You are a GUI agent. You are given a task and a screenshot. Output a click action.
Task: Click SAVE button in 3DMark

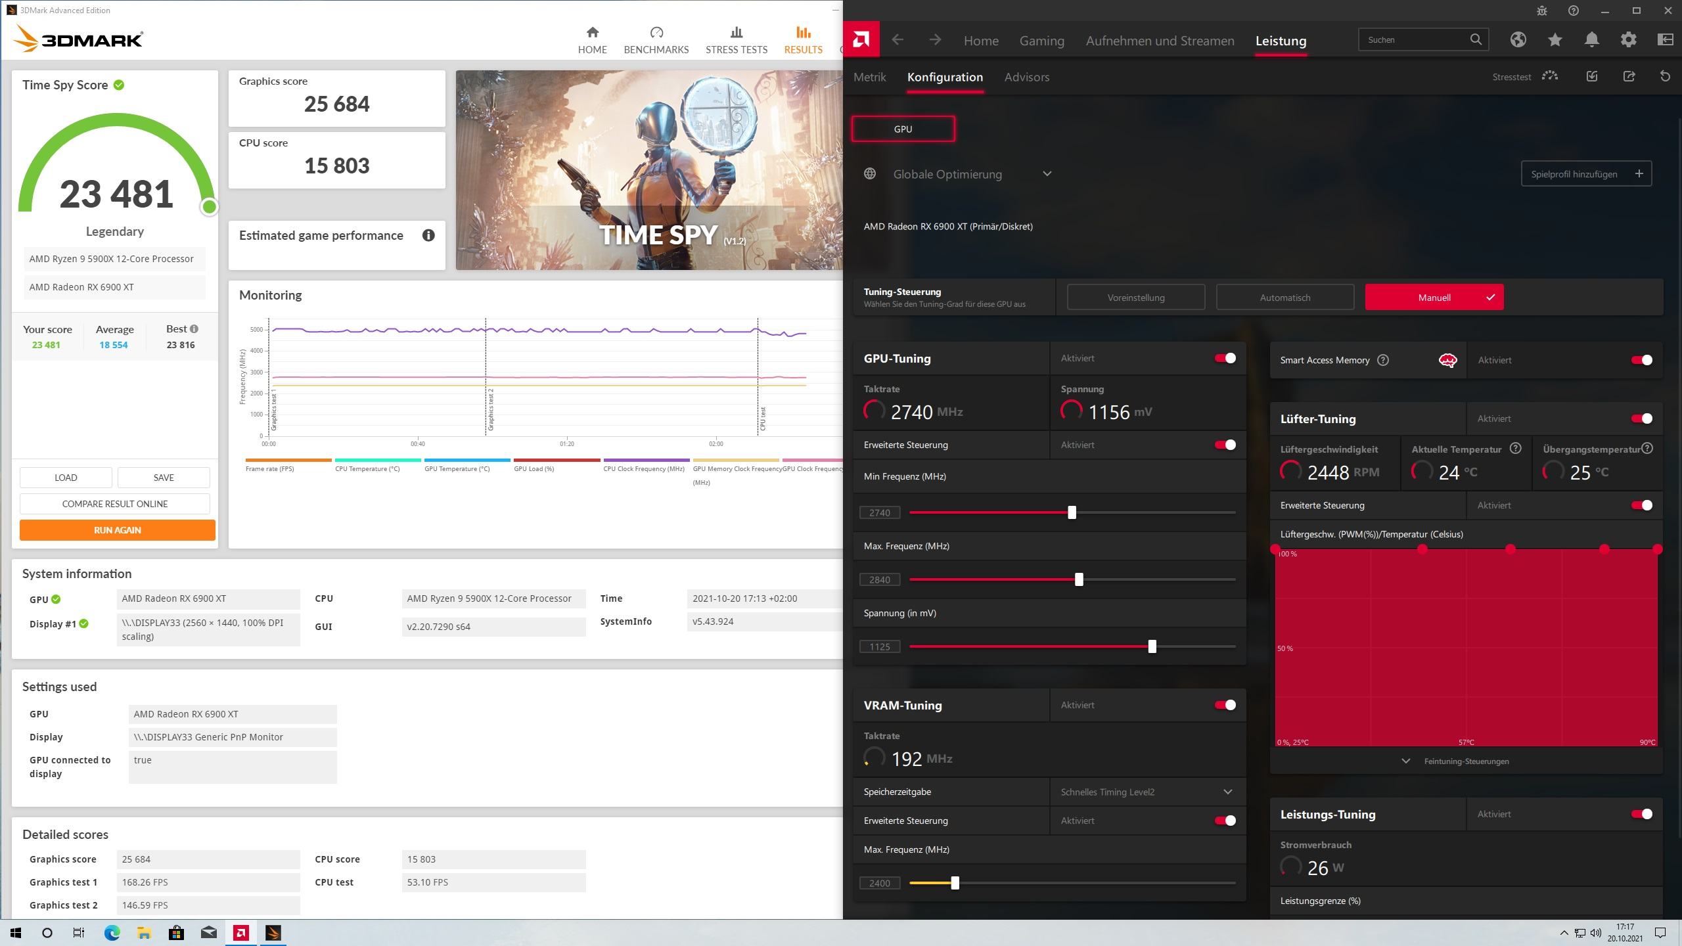[164, 478]
